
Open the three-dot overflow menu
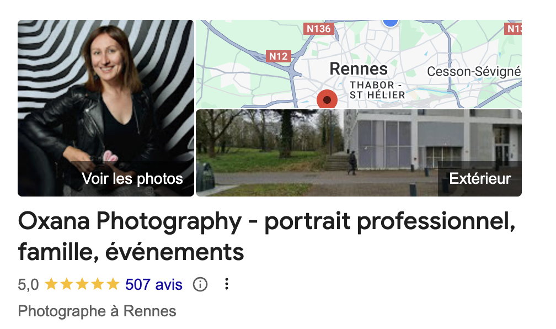tap(226, 284)
